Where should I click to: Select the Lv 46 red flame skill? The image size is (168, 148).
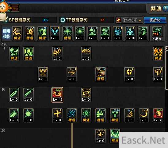57,95
